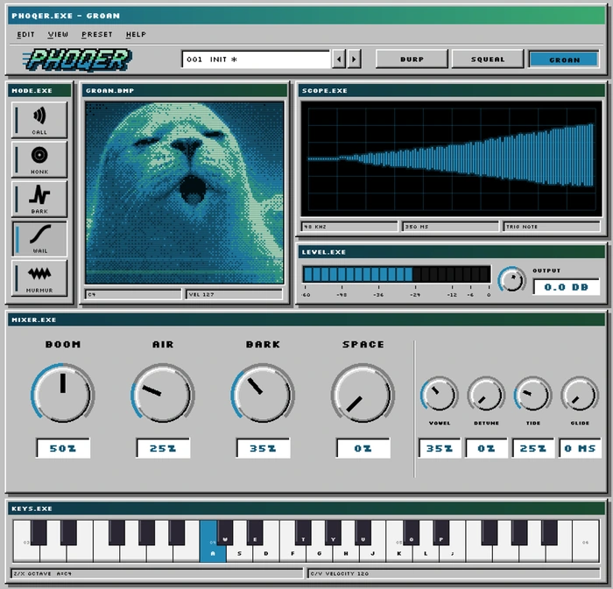Play the black key labeled T
The height and width of the screenshot is (589, 613).
click(x=303, y=533)
